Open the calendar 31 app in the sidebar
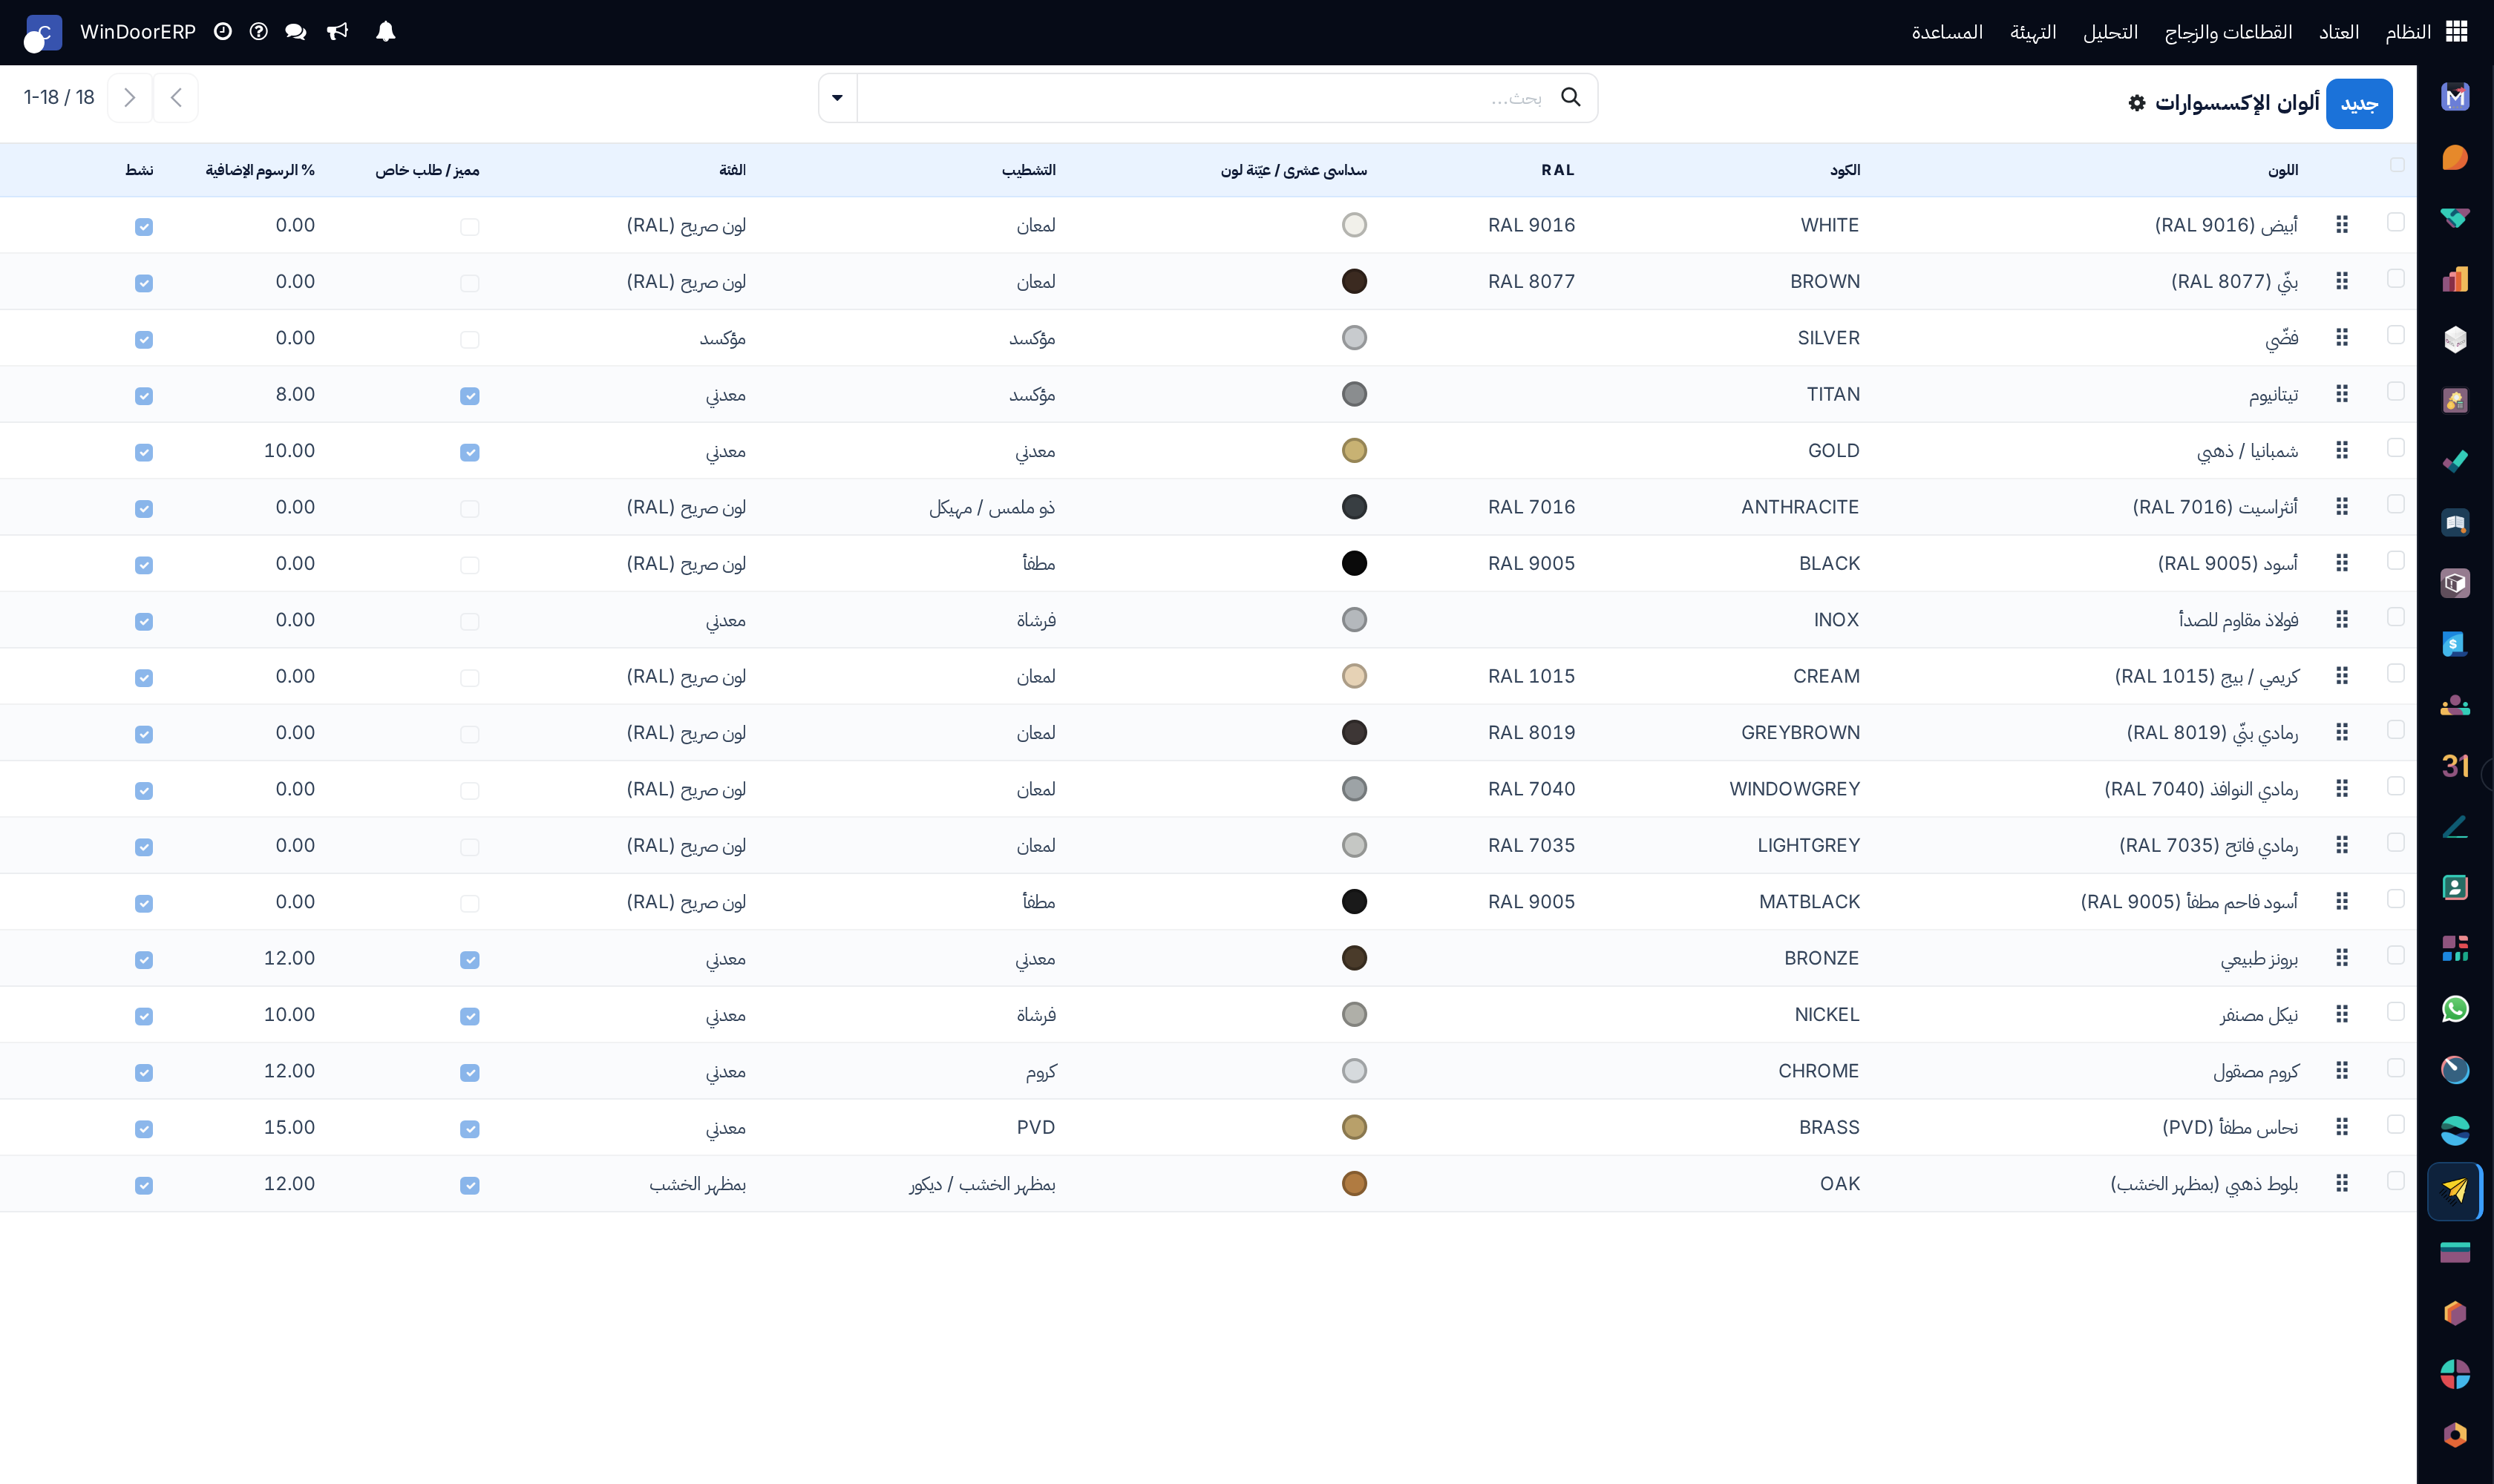The height and width of the screenshot is (1484, 2494). [2455, 766]
